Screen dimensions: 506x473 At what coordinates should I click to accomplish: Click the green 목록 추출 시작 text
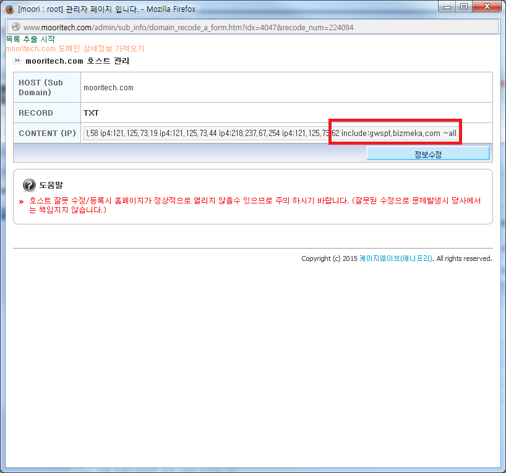31,40
